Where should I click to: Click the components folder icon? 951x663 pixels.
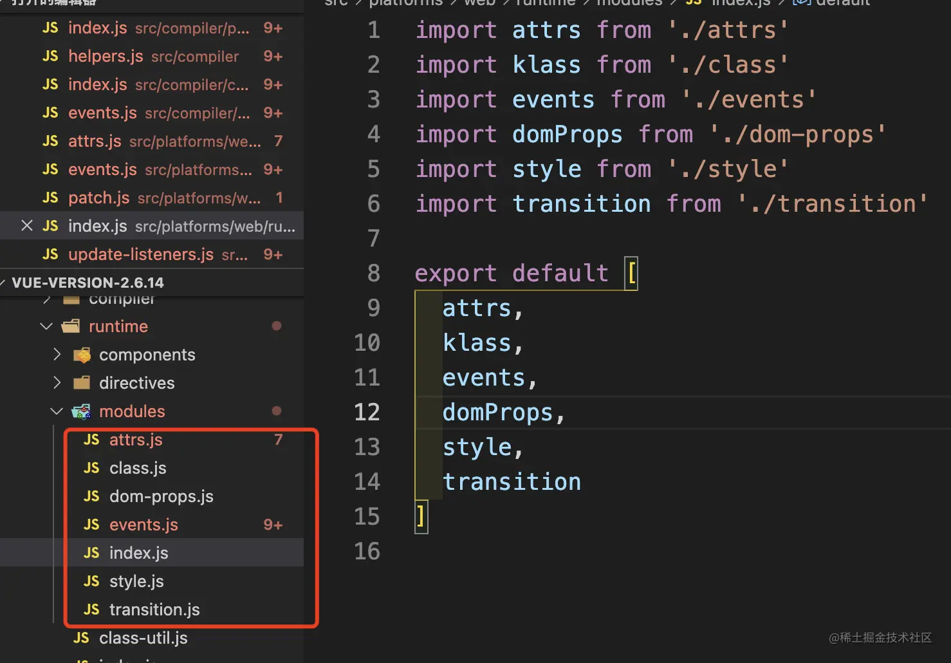[x=82, y=355]
